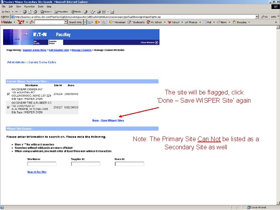The width and height of the screenshot is (280, 210).
Task: Click into the Yahoo toolbar search box
Action: 49,22
